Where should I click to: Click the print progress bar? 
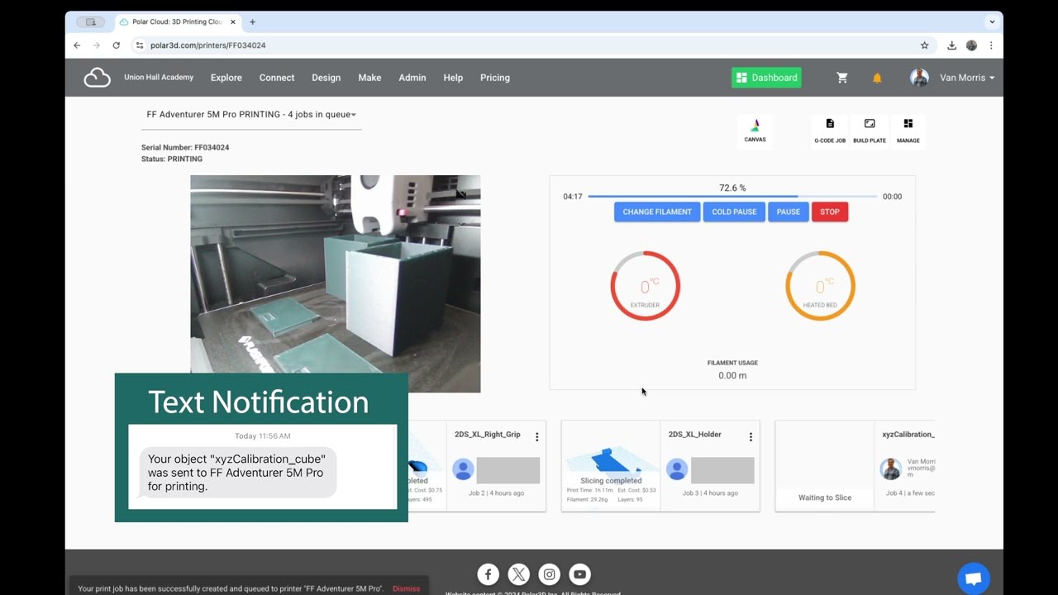click(732, 197)
